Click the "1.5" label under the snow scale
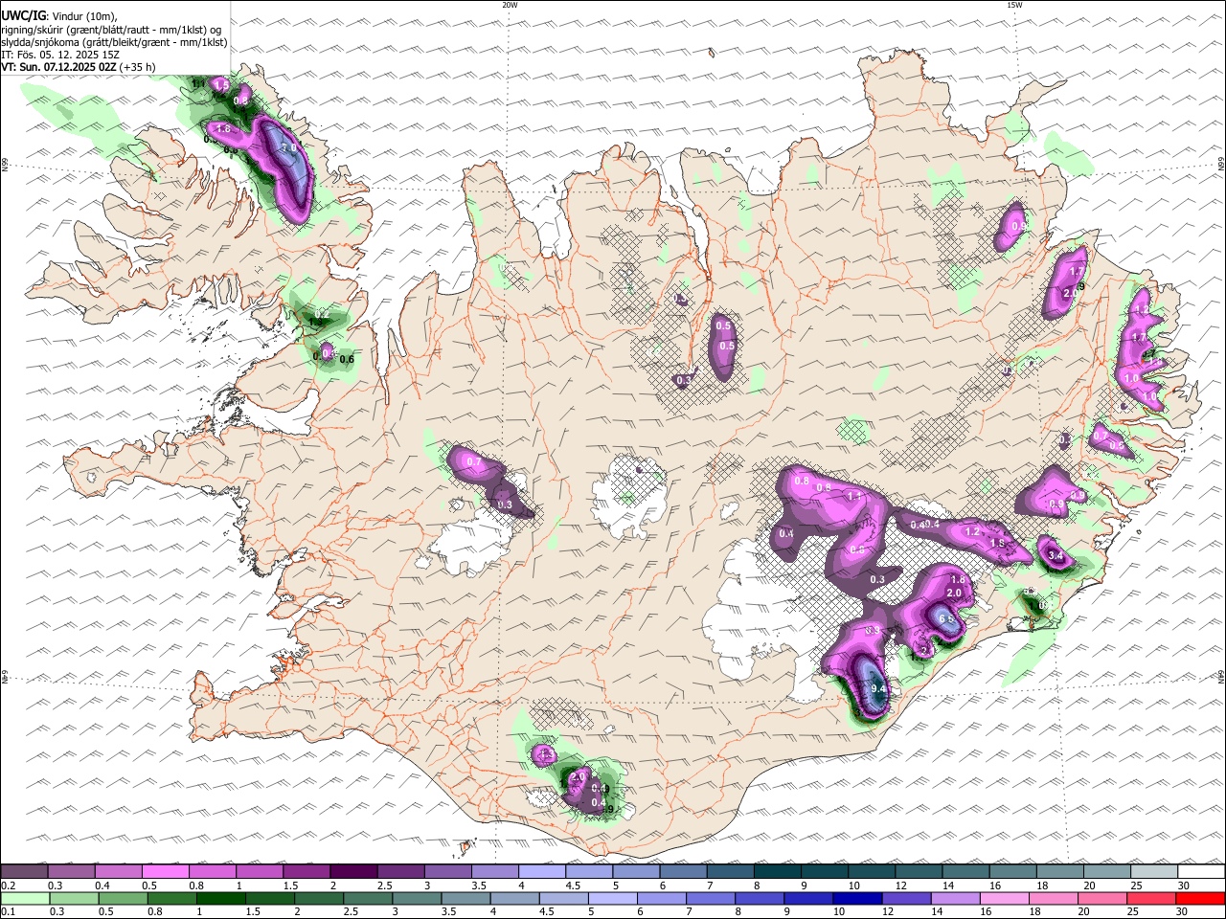Screen dimensions: 1226x919 click(x=291, y=885)
